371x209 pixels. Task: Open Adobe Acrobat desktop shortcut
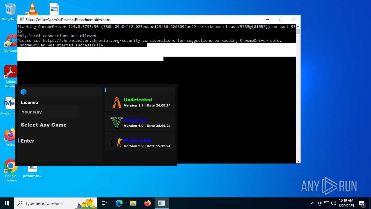pyautogui.click(x=10, y=76)
